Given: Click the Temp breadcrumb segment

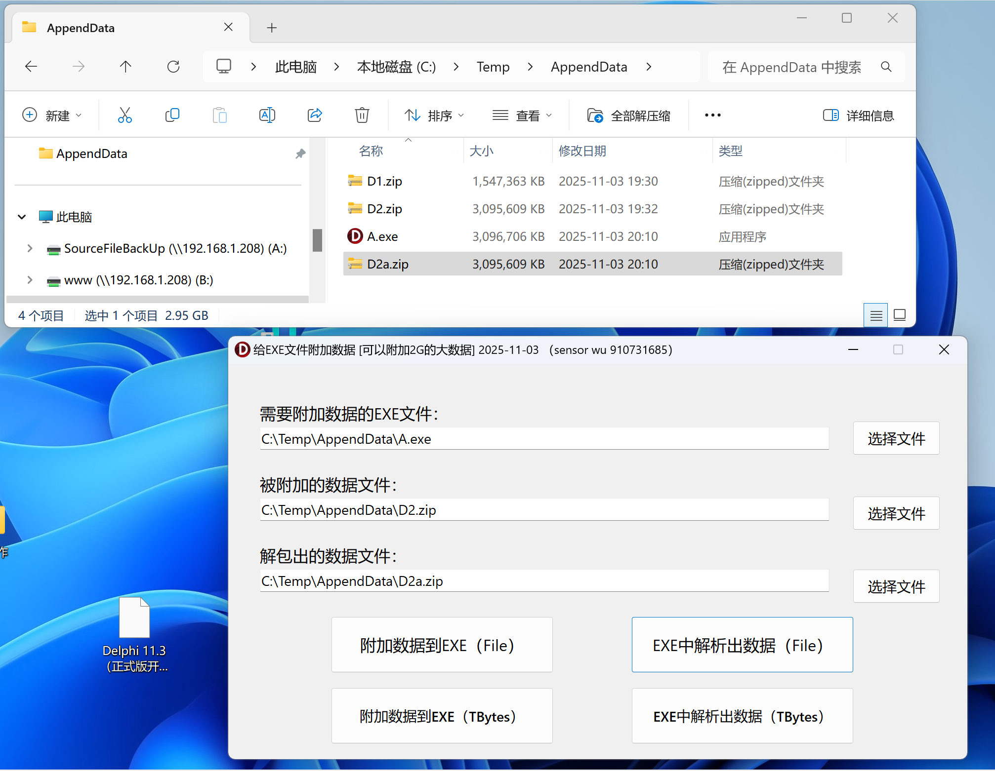Looking at the screenshot, I should pyautogui.click(x=493, y=67).
